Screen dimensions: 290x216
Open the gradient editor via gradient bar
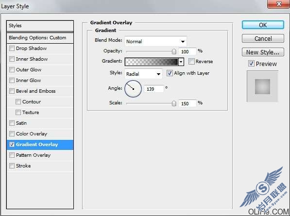(152, 62)
